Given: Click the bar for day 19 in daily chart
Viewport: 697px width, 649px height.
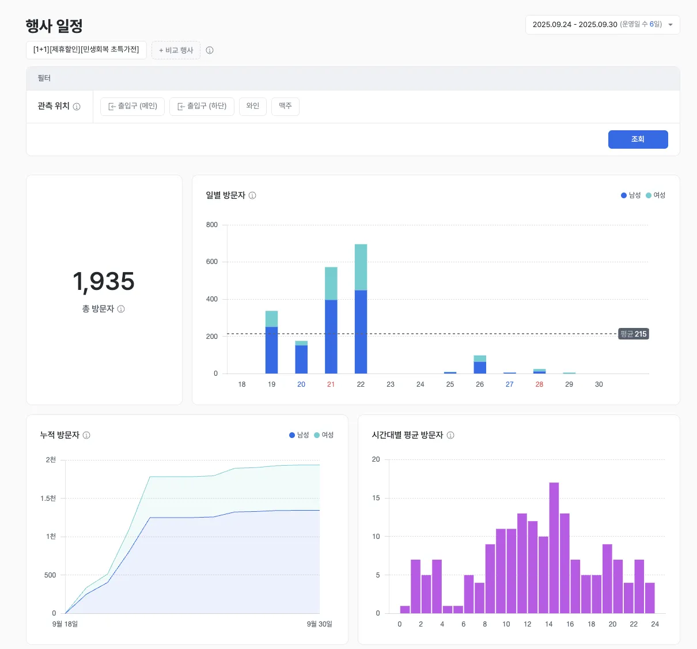Looking at the screenshot, I should click(x=271, y=342).
